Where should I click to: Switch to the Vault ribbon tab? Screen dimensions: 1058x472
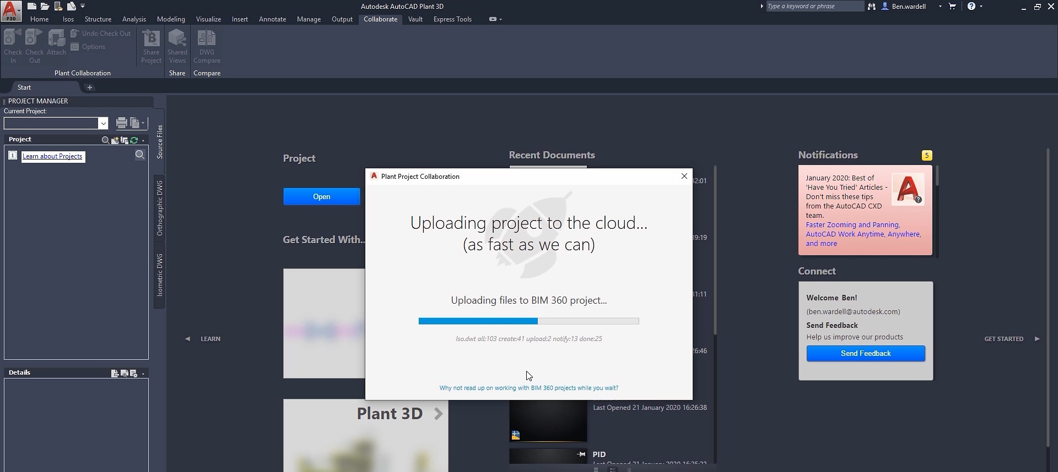[x=415, y=19]
